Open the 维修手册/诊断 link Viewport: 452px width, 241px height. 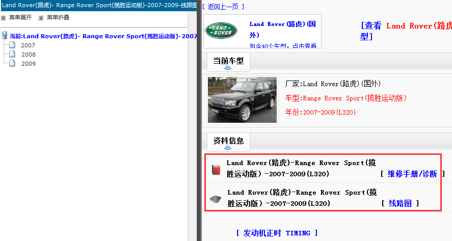point(412,174)
